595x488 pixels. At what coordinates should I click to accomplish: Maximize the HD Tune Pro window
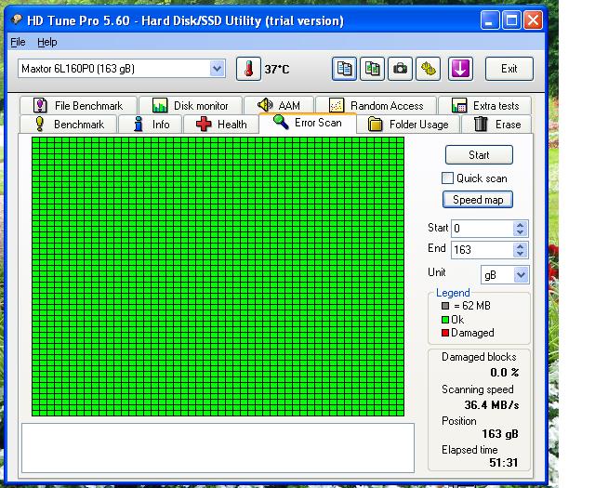(511, 20)
